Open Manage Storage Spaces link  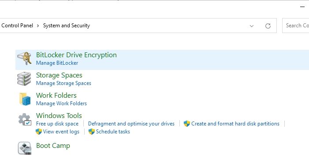click(x=63, y=83)
